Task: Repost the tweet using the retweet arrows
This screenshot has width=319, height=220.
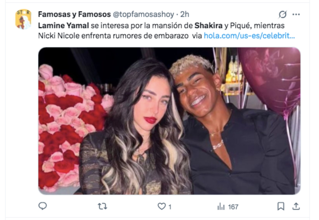Action: [103, 206]
